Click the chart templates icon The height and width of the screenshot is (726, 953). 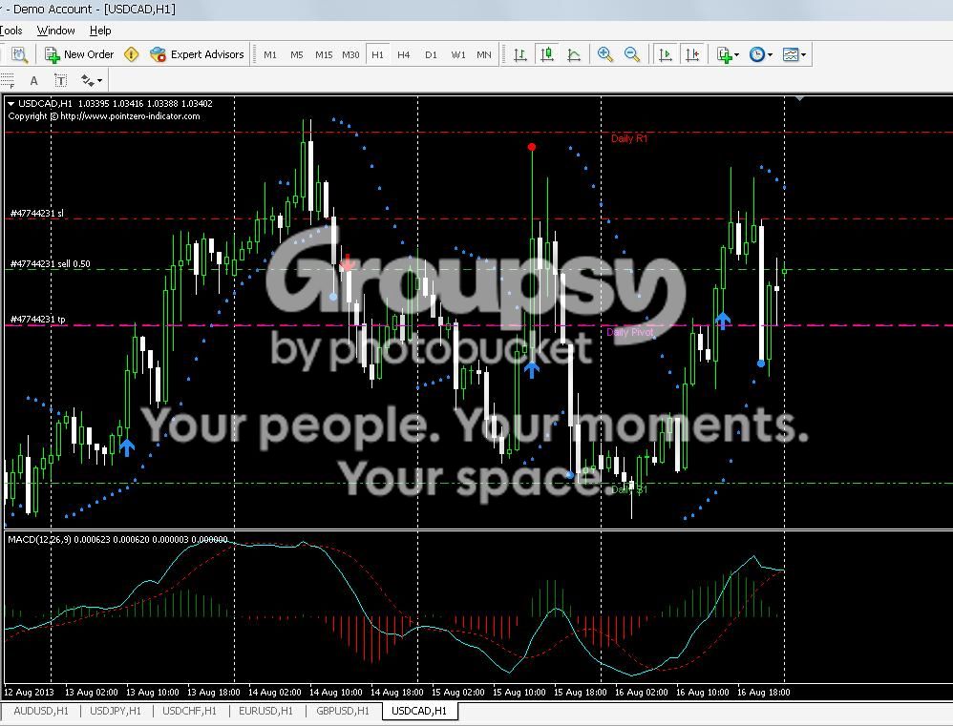click(791, 54)
